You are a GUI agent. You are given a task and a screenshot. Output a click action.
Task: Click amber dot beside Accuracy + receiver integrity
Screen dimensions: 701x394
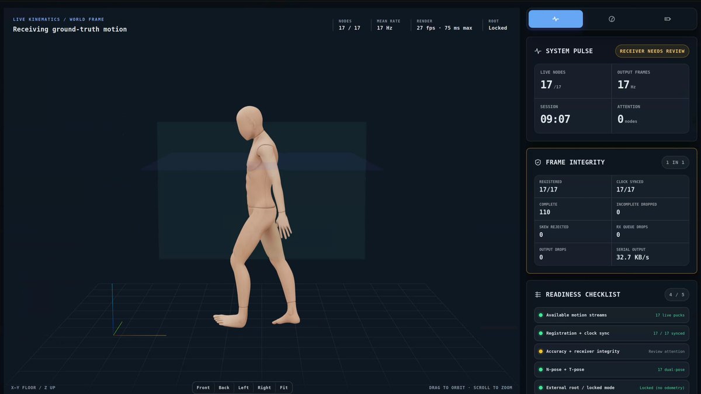click(x=540, y=351)
